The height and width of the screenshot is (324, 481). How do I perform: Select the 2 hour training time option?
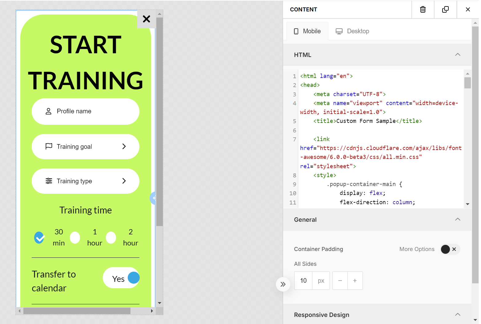(x=111, y=237)
